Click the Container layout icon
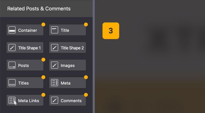The width and height of the screenshot is (205, 113). (x=12, y=30)
